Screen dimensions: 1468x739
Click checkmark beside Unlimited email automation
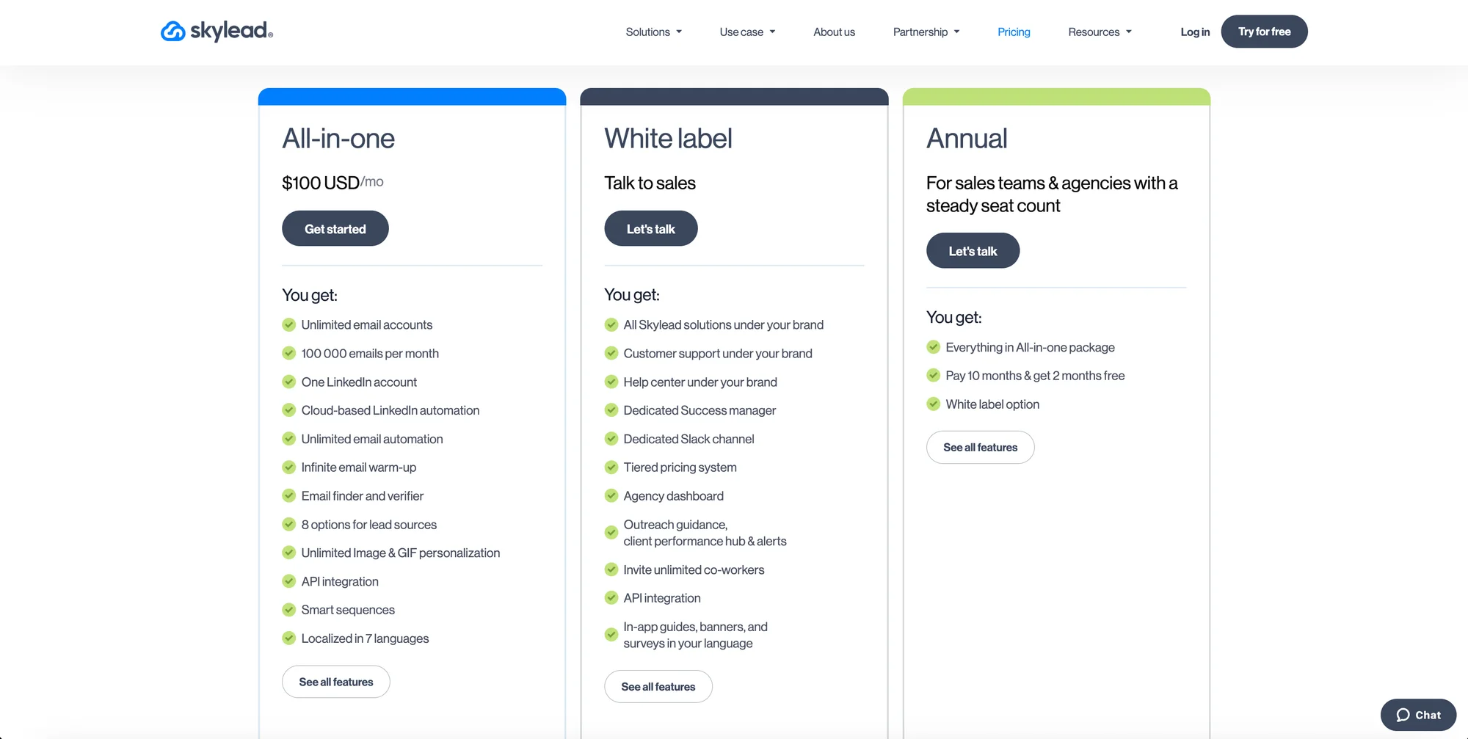(x=289, y=439)
